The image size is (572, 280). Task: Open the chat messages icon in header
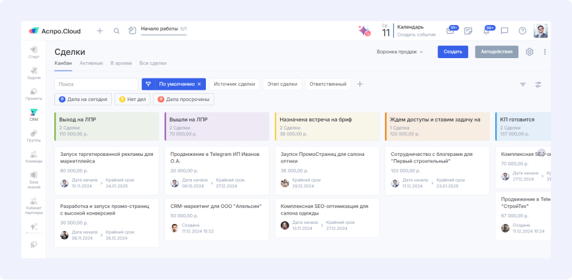coord(504,30)
